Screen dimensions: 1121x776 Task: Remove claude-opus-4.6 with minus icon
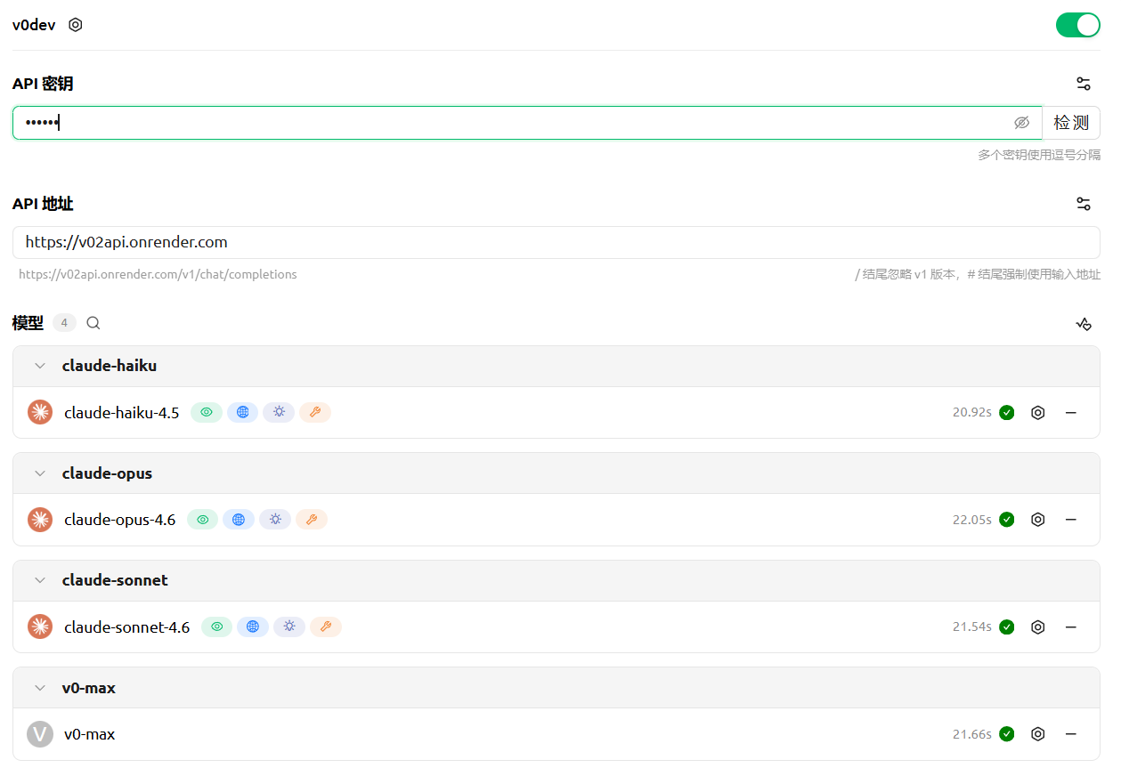1071,520
